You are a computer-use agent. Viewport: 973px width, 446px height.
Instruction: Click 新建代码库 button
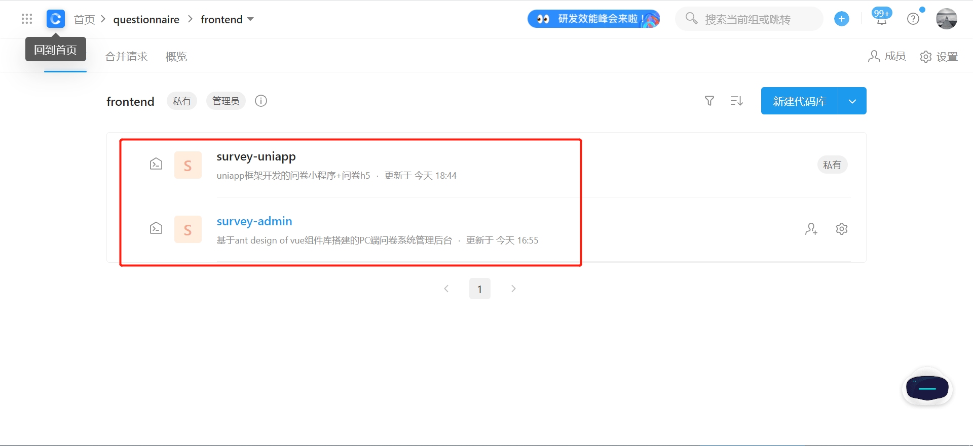(800, 101)
